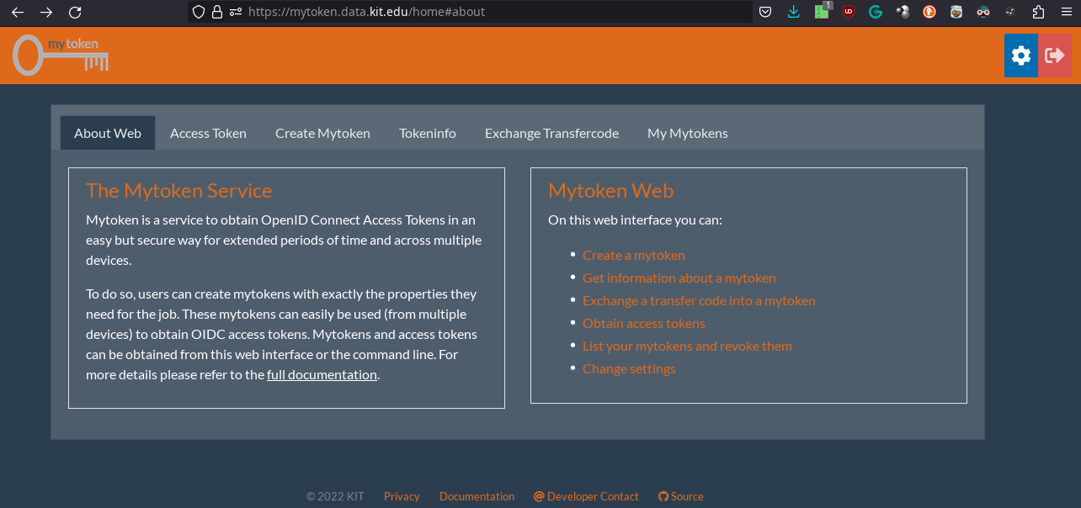The width and height of the screenshot is (1081, 508).
Task: Click the mytoken key logo
Action: [x=61, y=55]
